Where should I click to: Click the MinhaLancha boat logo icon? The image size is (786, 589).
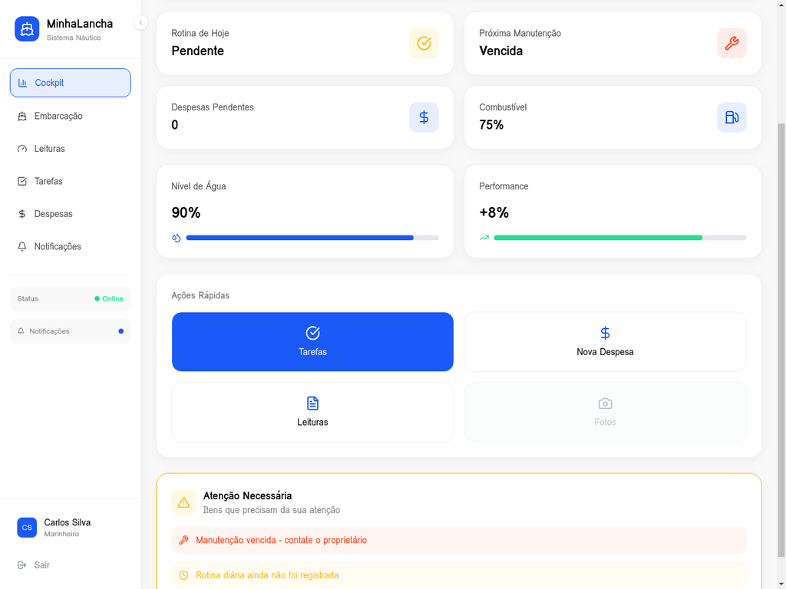tap(27, 29)
